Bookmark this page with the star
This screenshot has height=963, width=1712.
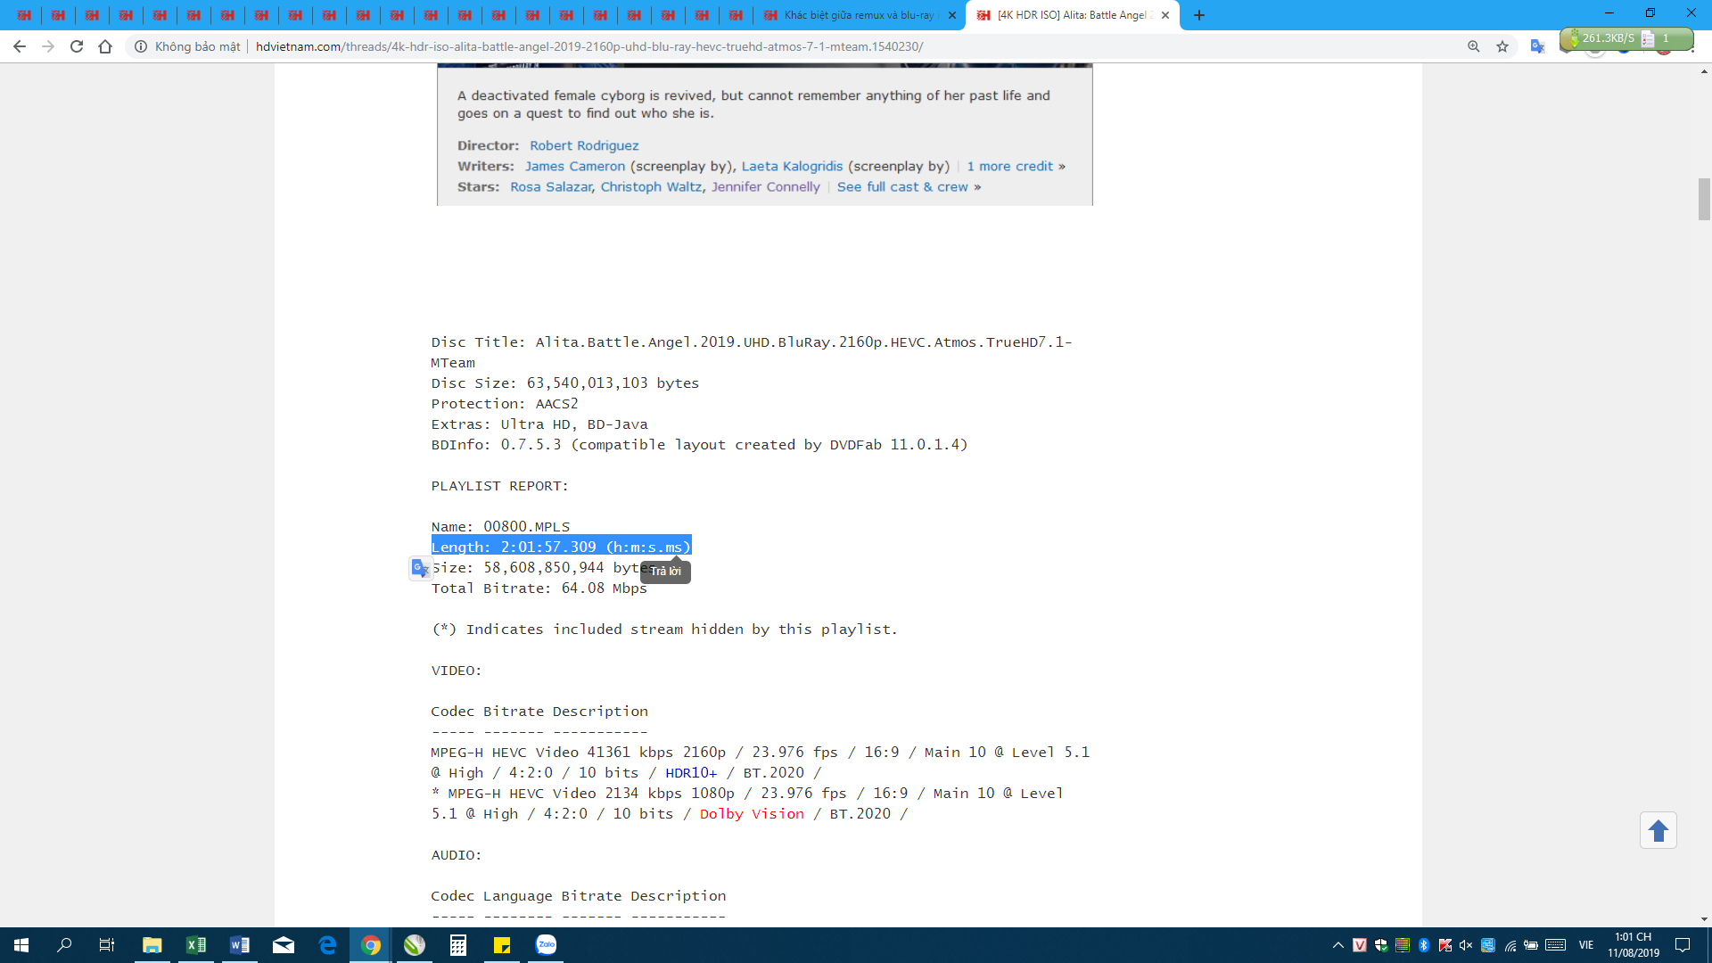tap(1502, 46)
